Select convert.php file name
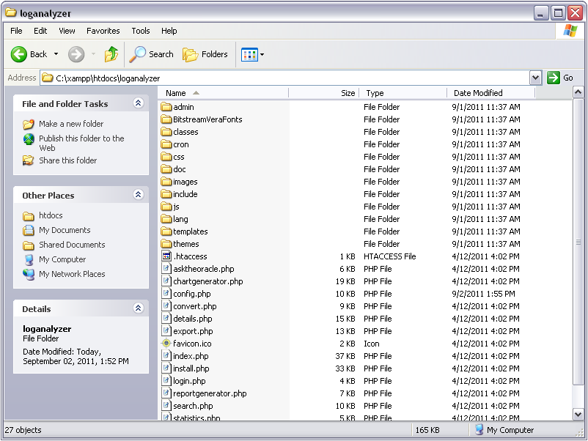The height and width of the screenshot is (441, 588). (x=195, y=306)
